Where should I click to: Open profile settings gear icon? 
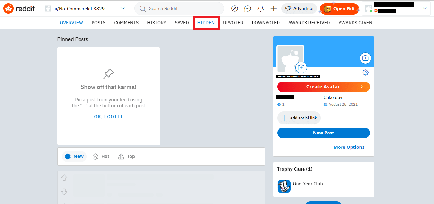(366, 72)
